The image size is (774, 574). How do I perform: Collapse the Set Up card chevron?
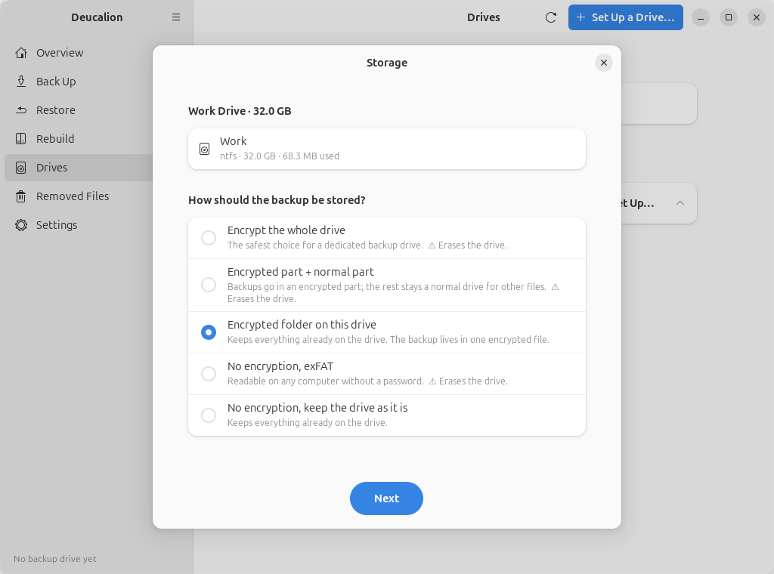680,203
